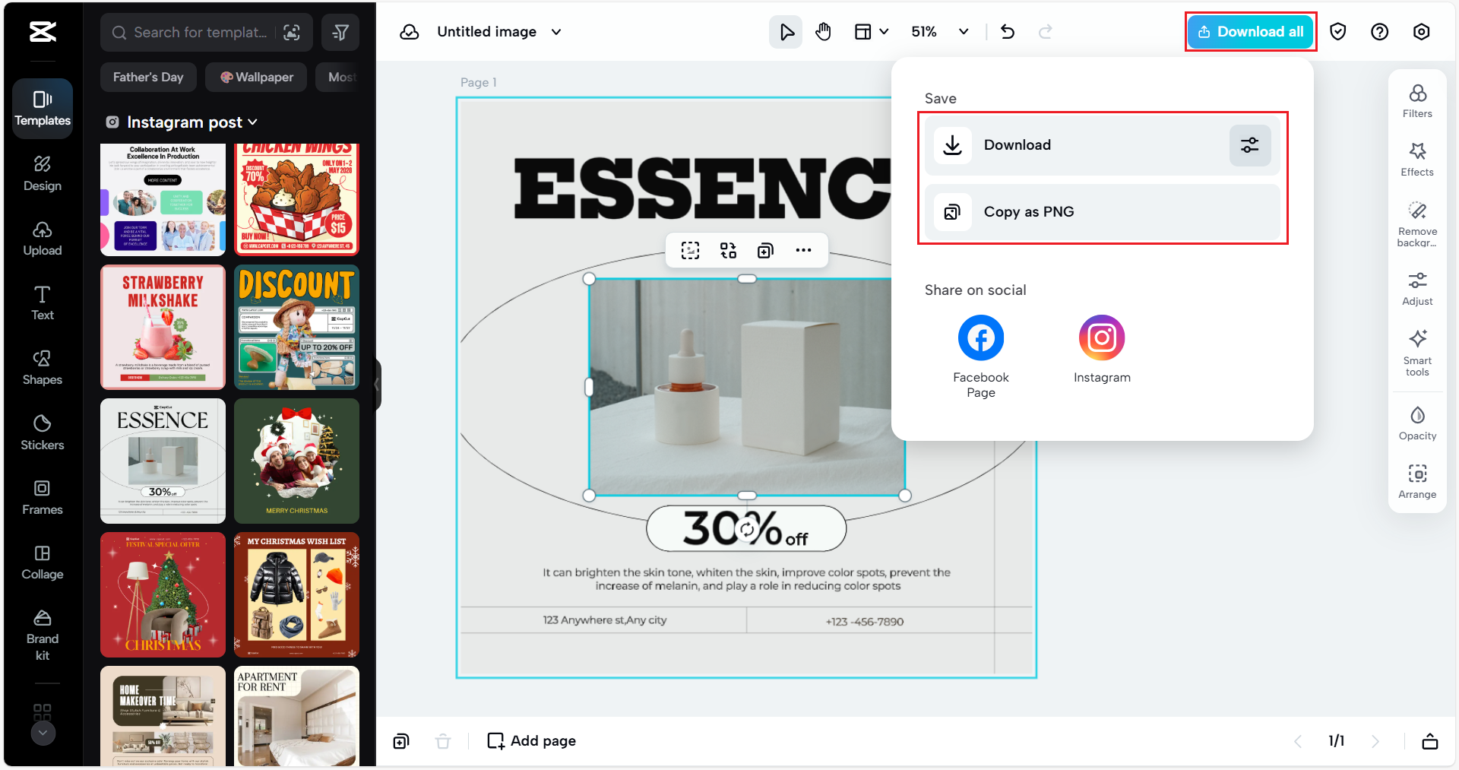Choose the Merry Christmas family template
This screenshot has height=770, width=1459.
(296, 461)
